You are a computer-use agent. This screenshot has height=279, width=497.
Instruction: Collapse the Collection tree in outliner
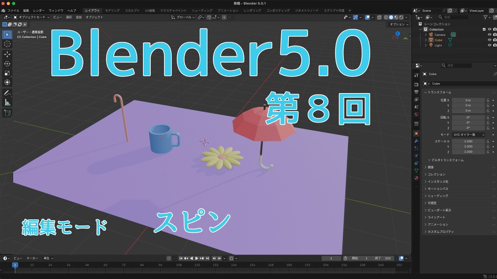click(x=421, y=29)
